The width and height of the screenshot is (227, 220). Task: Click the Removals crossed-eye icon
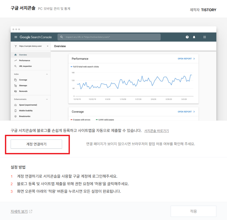pyautogui.click(x=16, y=91)
